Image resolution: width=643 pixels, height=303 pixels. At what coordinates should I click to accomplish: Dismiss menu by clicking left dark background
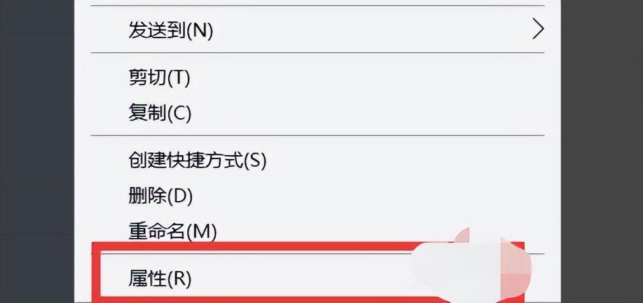(x=37, y=151)
